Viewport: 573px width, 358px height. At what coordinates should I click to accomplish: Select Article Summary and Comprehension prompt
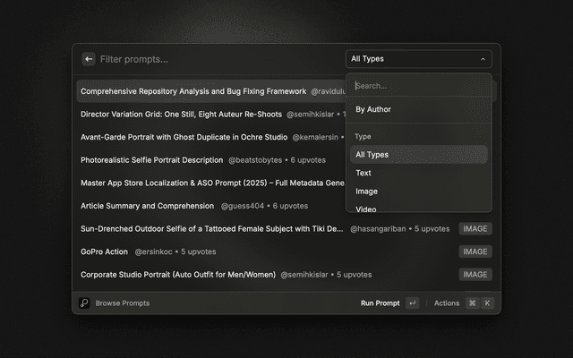click(x=147, y=206)
